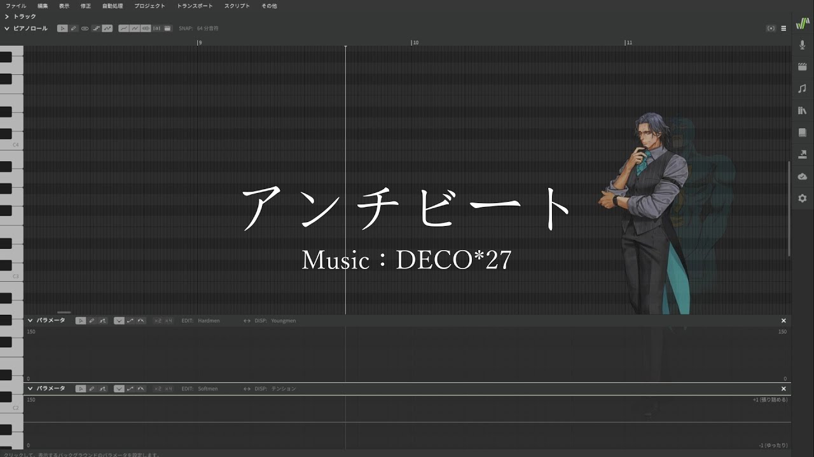Viewport: 814px width, 457px height.
Task: Toggle the 101 display button in piano roll
Action: click(156, 29)
